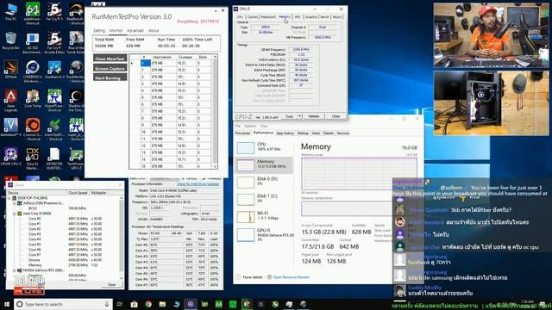Open the This PC desktop icon
Screen dimensions: 552x310
pos(11,11)
